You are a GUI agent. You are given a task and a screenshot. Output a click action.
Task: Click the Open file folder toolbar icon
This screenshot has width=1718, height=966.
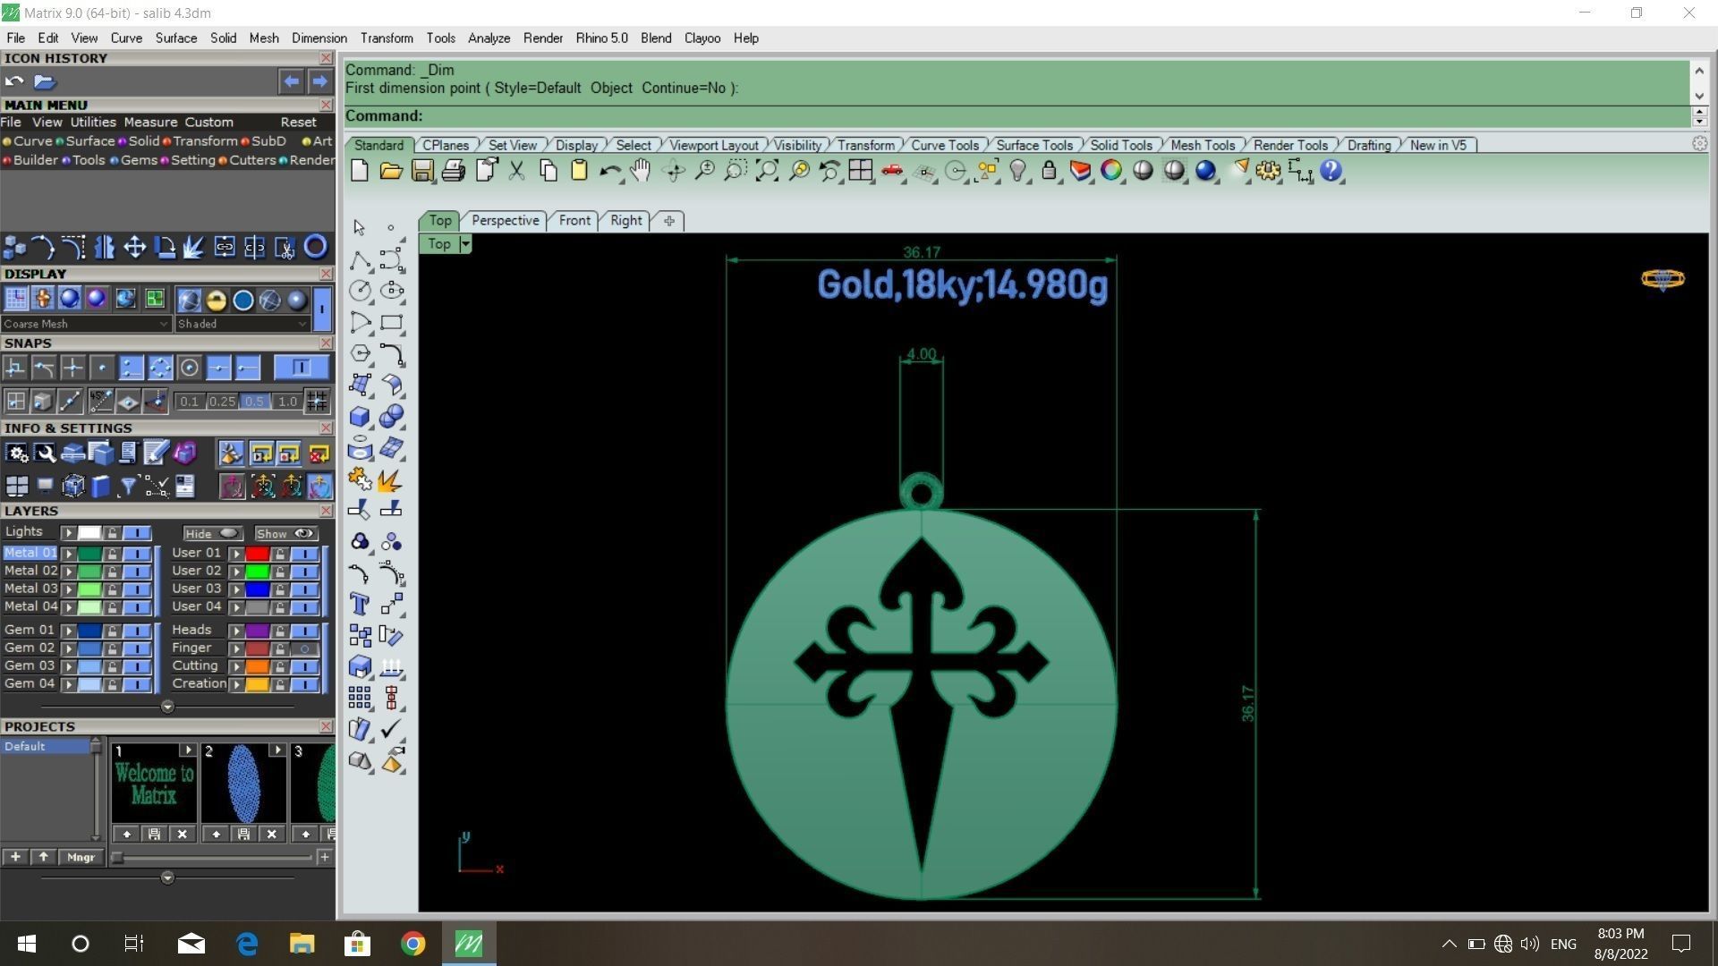pos(391,170)
